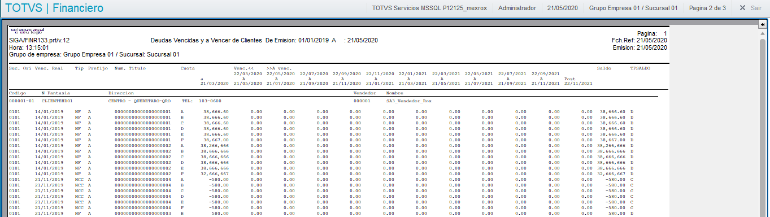Click the '>>A venc.' column header
The width and height of the screenshot is (770, 217).
[x=279, y=68]
